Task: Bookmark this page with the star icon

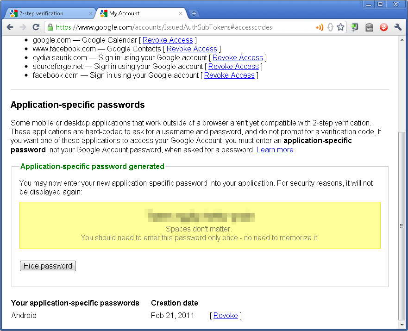Action: (340, 27)
